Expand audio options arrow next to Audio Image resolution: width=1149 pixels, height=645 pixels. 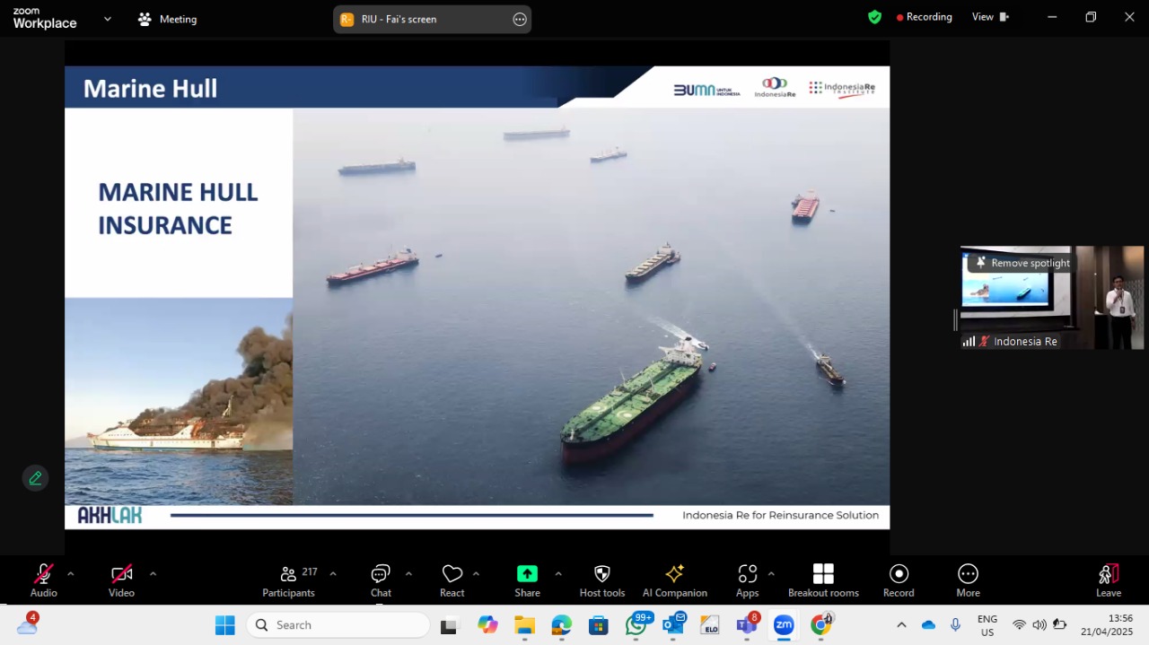pos(70,574)
